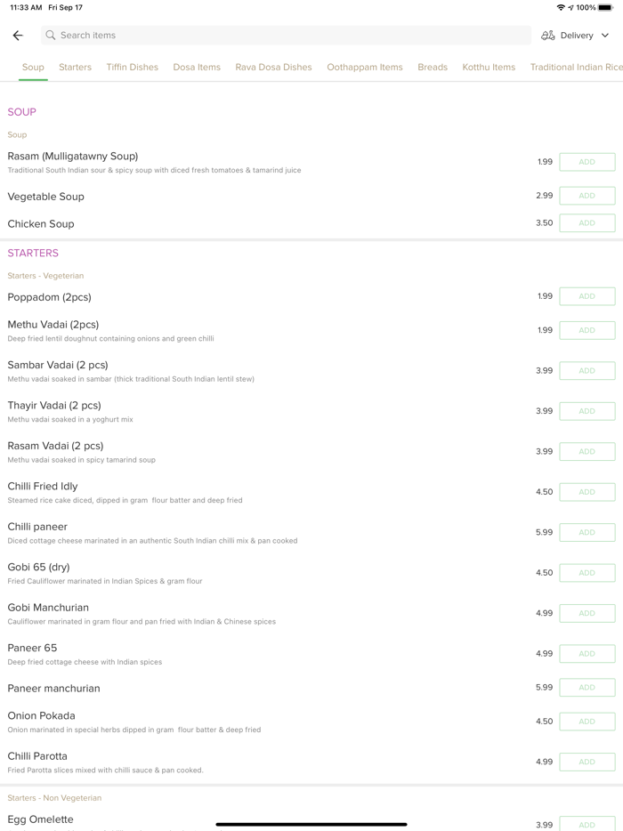Open the Dosa Items tab
Viewport: 623px width, 831px height.
click(x=197, y=67)
